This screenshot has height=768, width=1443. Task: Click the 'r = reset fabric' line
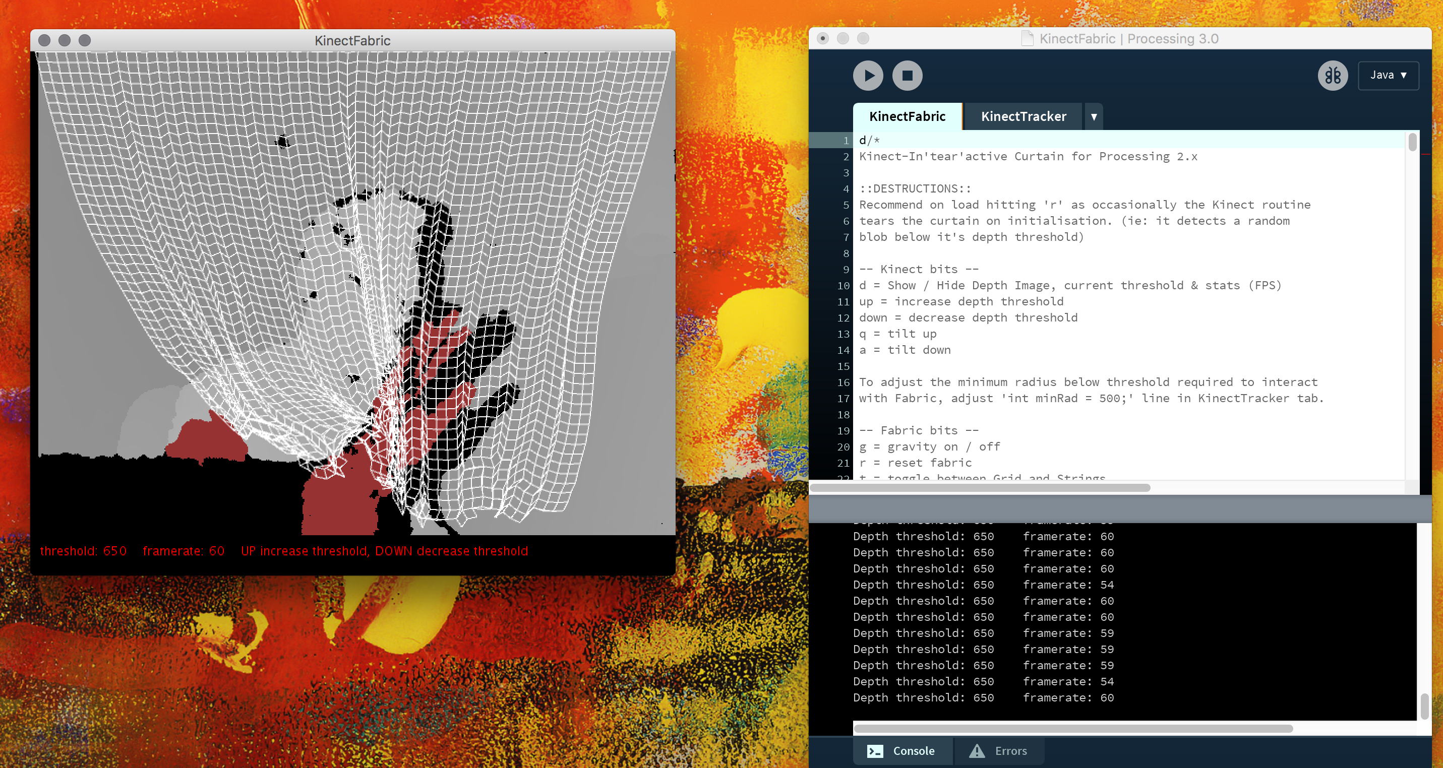915,463
